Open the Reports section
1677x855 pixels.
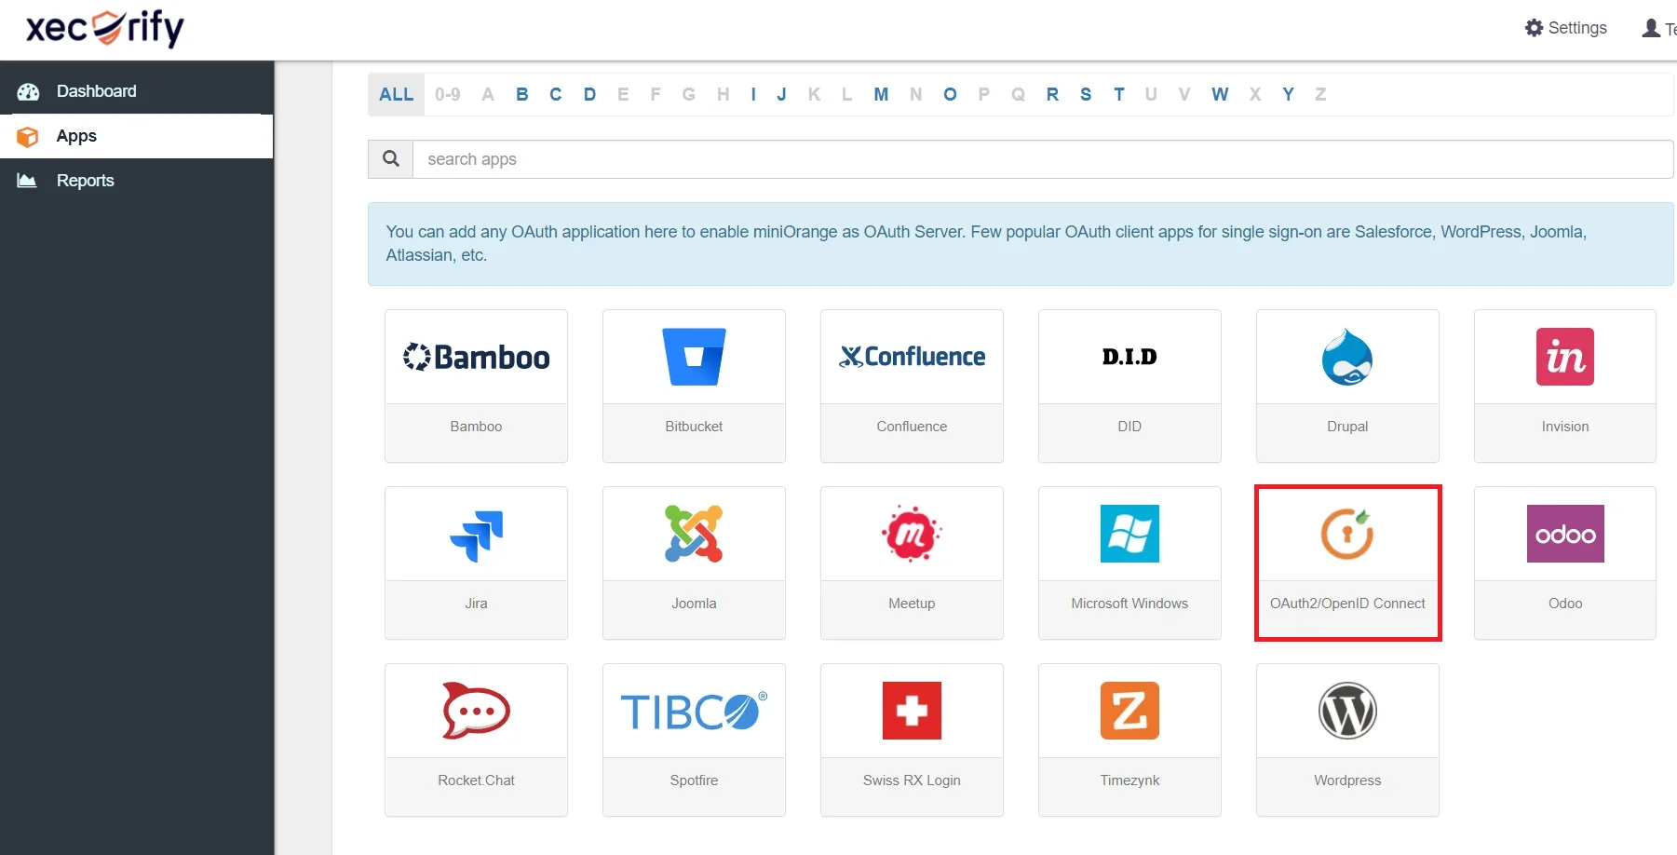(85, 180)
